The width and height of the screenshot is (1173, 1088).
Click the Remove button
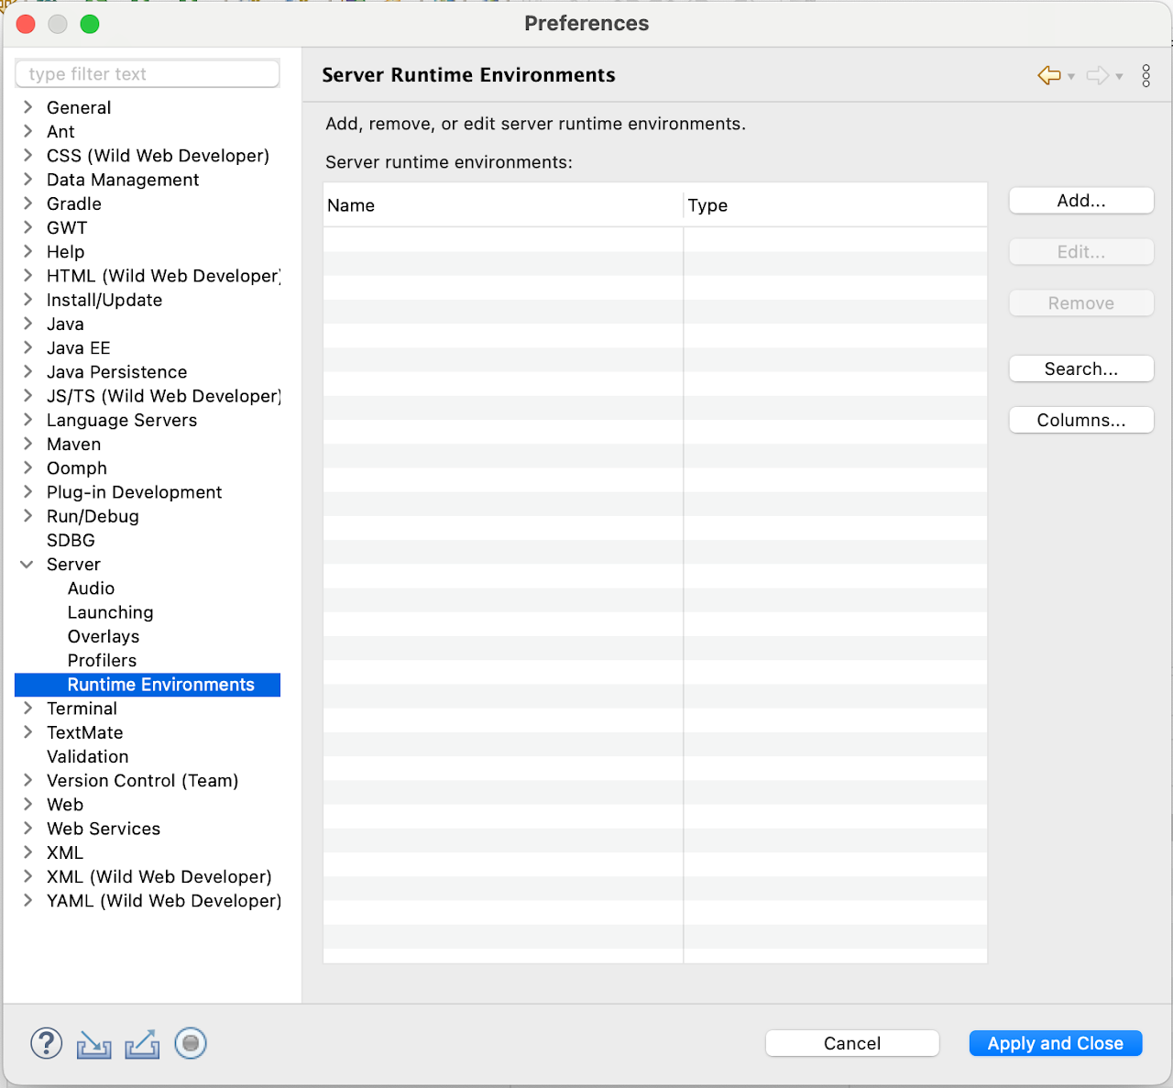coord(1081,303)
